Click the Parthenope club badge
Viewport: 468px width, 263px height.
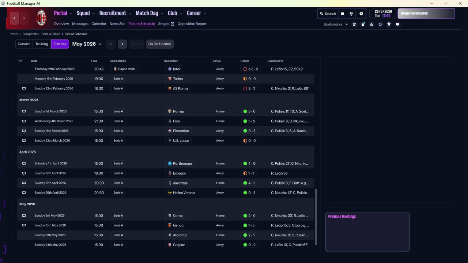point(170,164)
